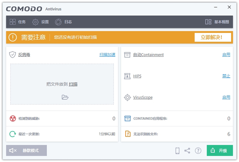Click the 您还没有进行初始扫描 message
239x162 pixels.
point(75,37)
